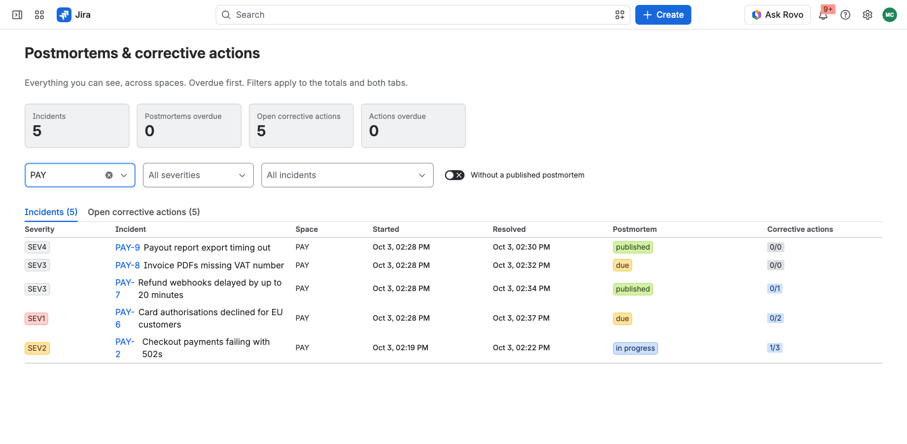
Task: Open the All incidents dropdown
Action: [348, 175]
